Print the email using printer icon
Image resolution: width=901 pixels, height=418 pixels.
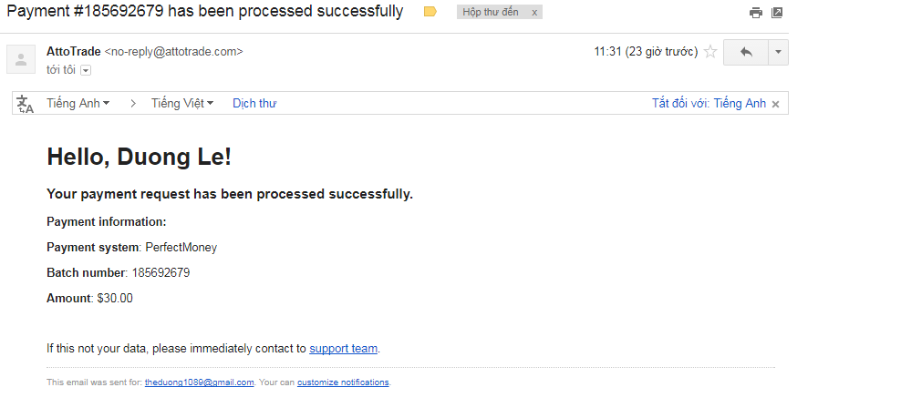755,13
